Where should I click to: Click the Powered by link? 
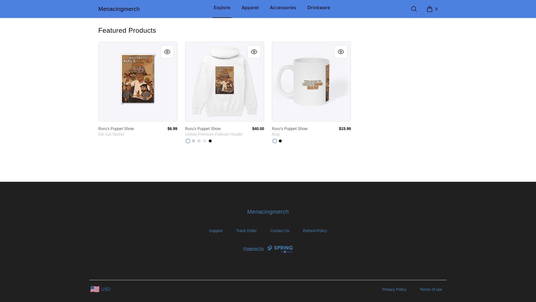253,249
